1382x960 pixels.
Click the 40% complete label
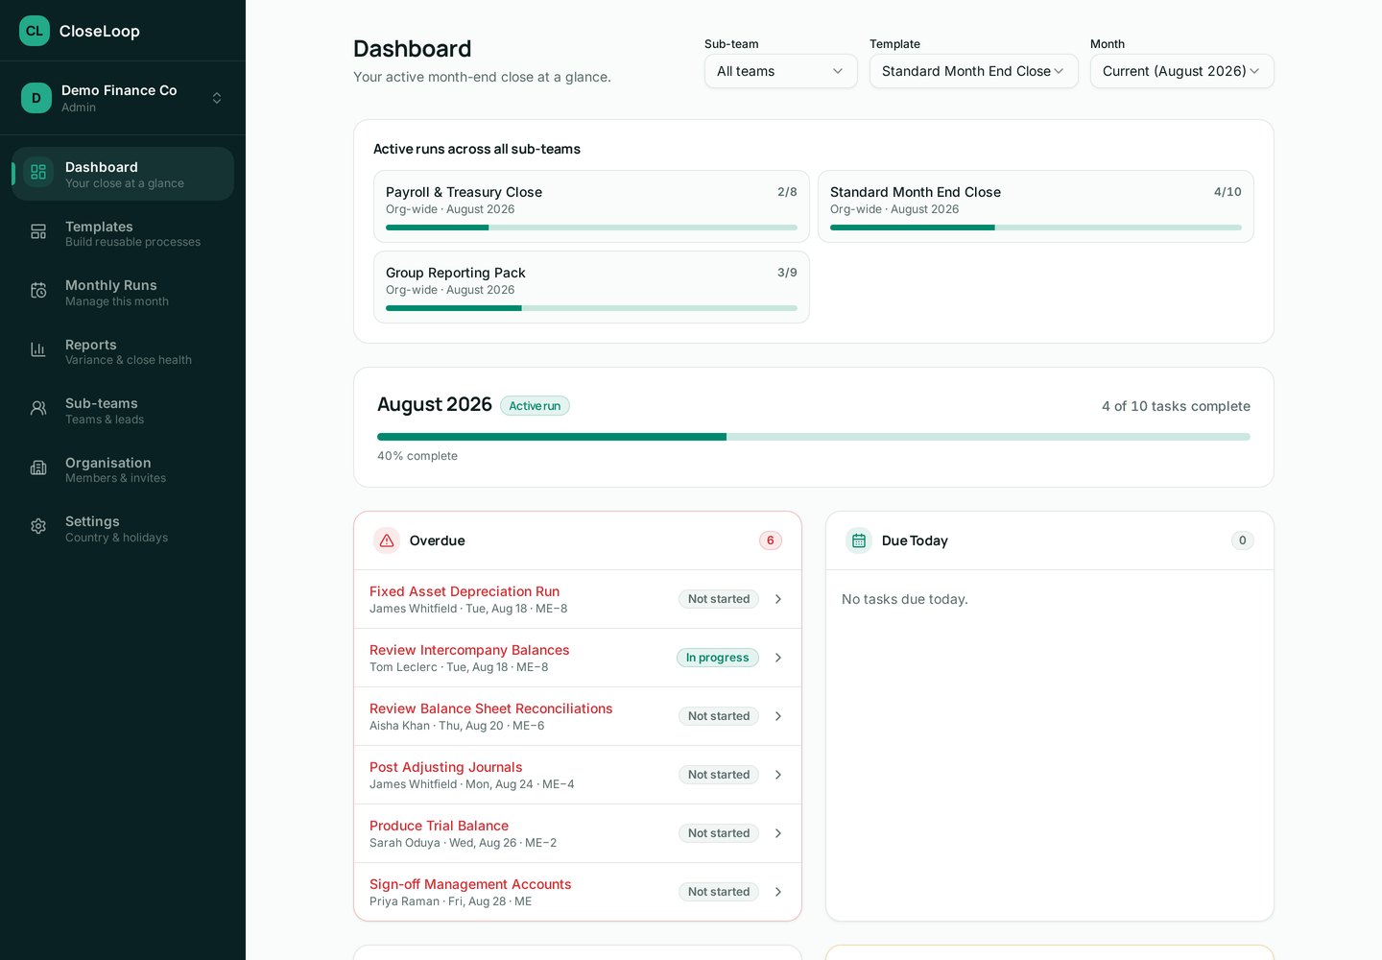417,456
